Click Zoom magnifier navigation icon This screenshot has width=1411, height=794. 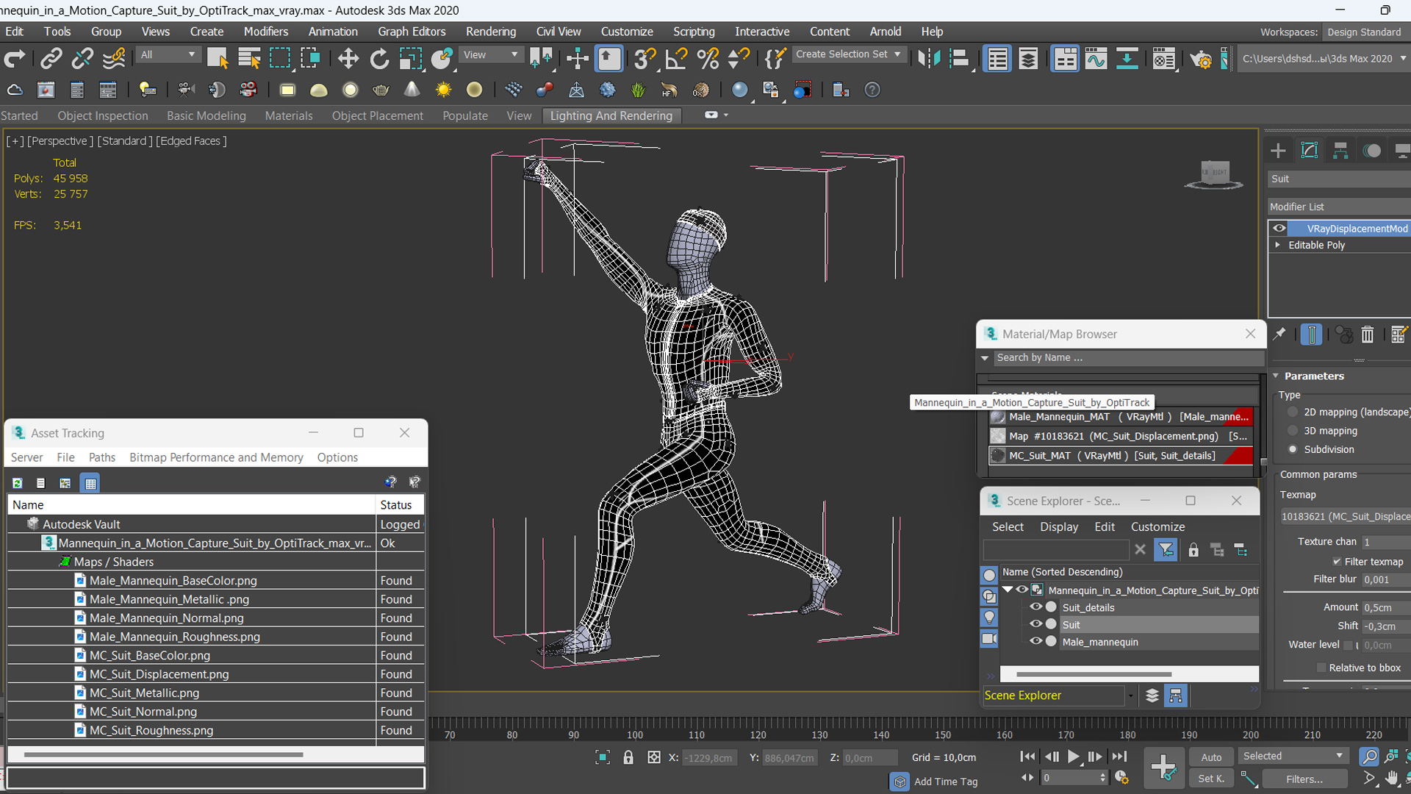(1368, 757)
